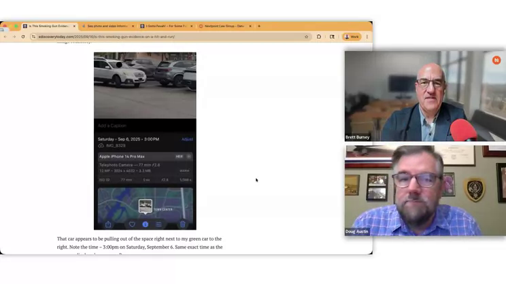Click the orange icon on Brett Burney's video
Image resolution: width=506 pixels, height=284 pixels.
click(496, 60)
